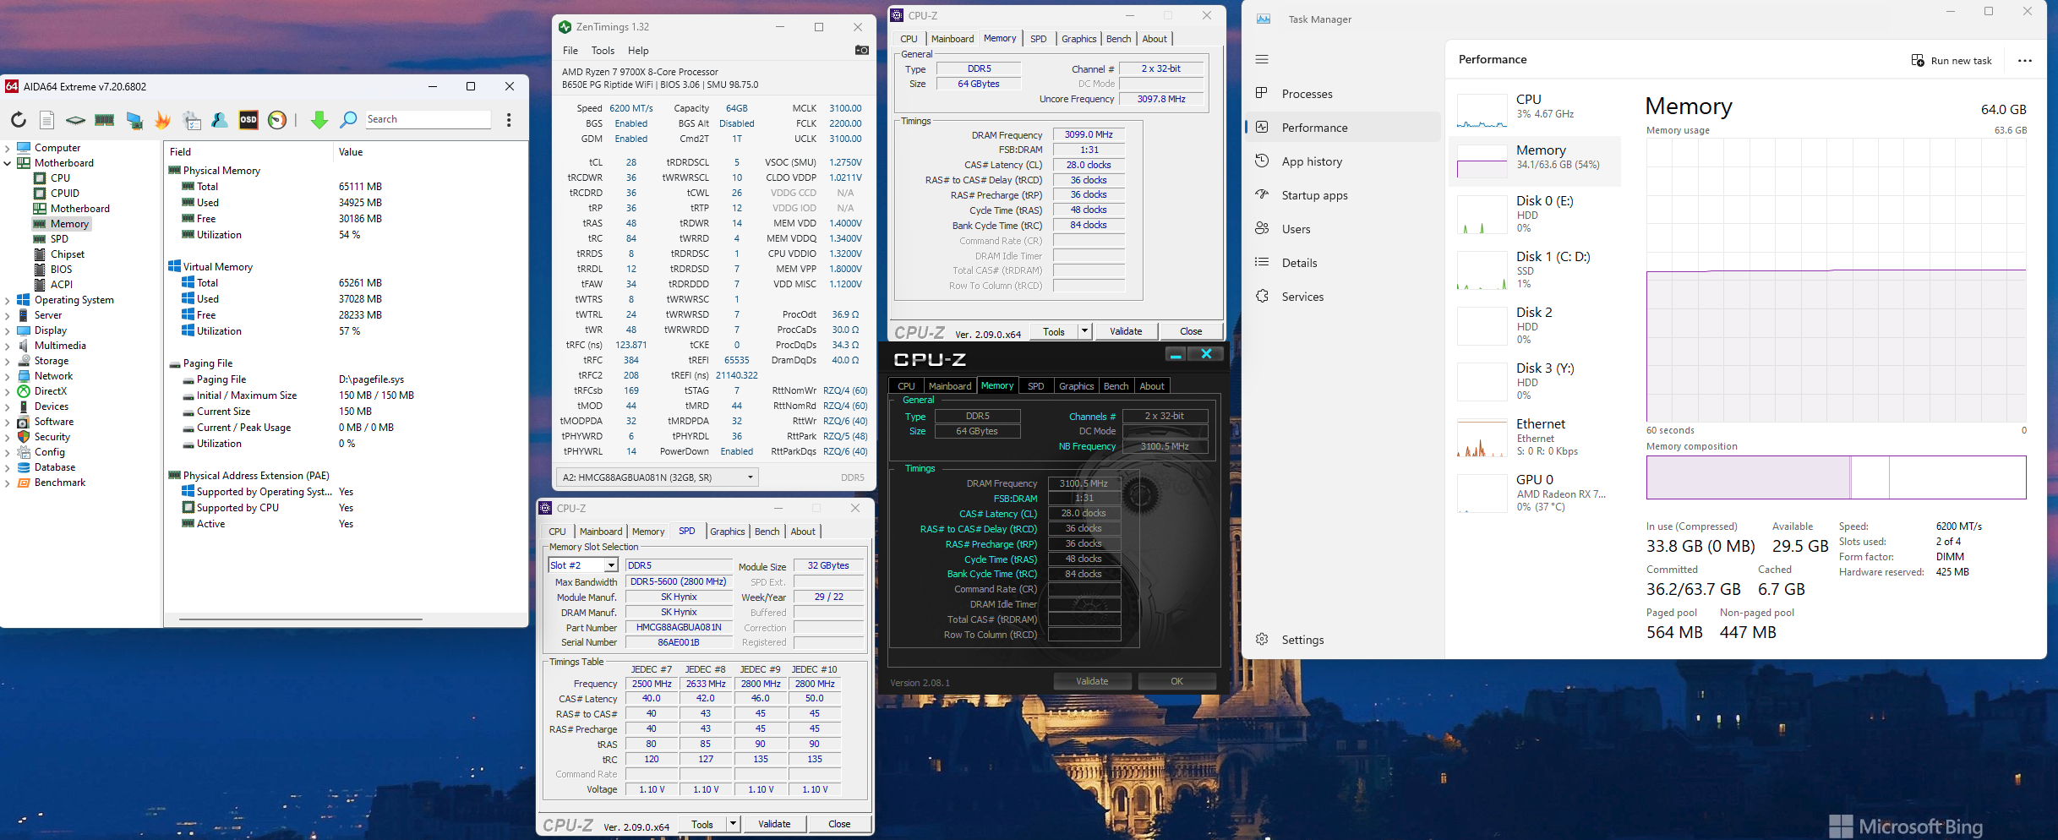Switch to Bench tab in dark CPU-Z window
Image resolution: width=2058 pixels, height=840 pixels.
pyautogui.click(x=1116, y=386)
